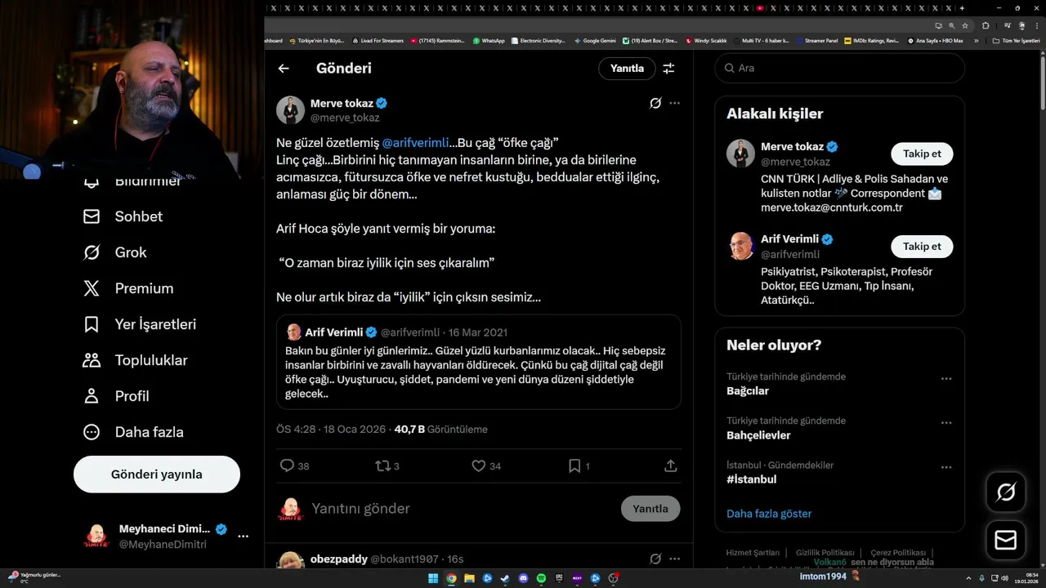Screen dimensions: 1046x588
Task: Bookmark the post using the icon showing 1
Action: (579, 465)
